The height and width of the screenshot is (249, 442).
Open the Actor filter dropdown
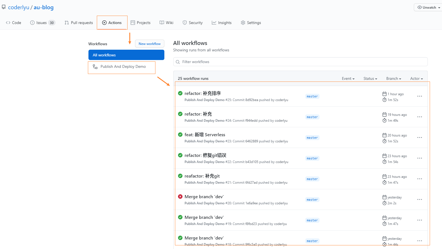click(x=417, y=79)
